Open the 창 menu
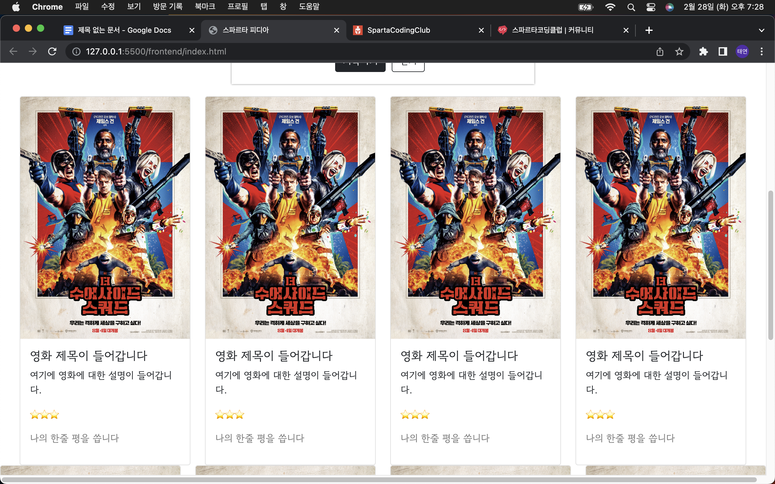The height and width of the screenshot is (484, 775). [x=283, y=7]
